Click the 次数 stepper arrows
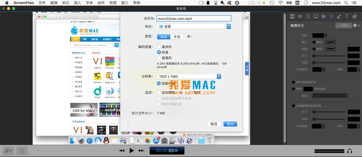Screen dimensions: 362x157 tap(326, 36)
